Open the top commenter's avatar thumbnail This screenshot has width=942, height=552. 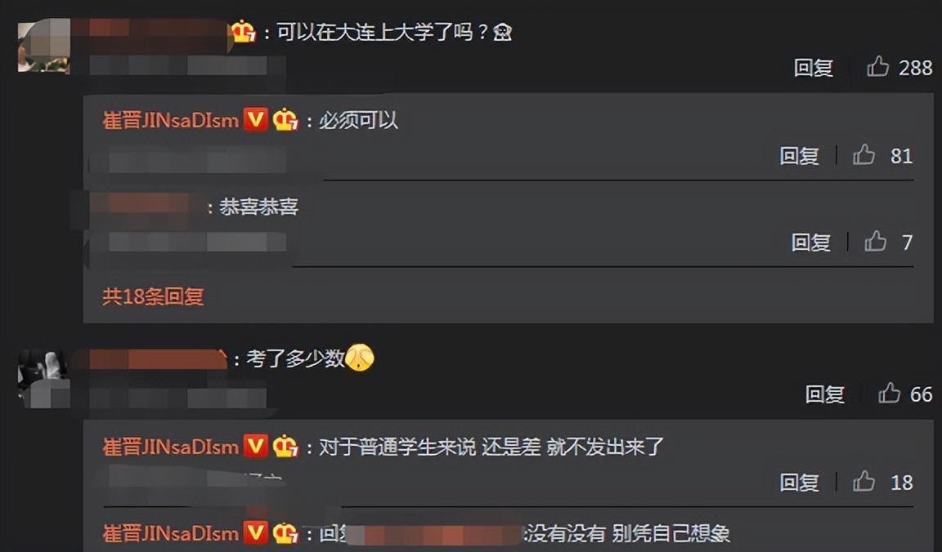44,47
